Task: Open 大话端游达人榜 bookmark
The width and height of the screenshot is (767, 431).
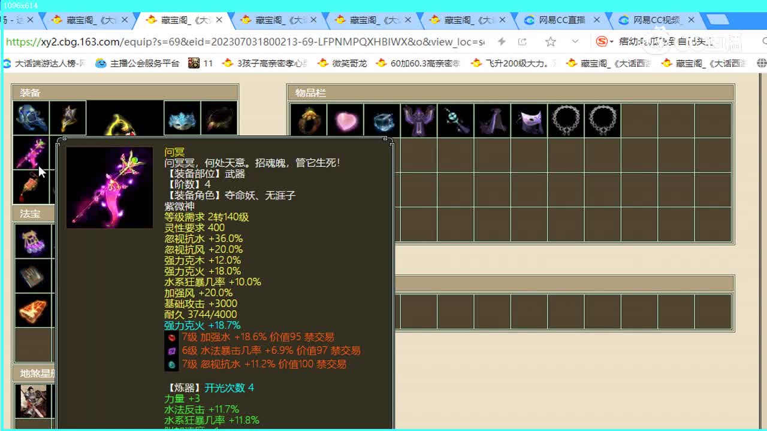Action: tap(44, 63)
